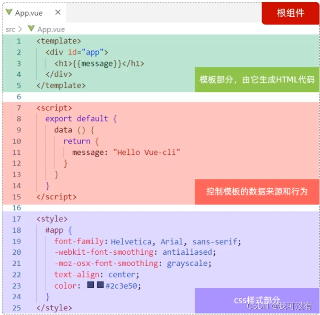Click the #2c3e50 color value
This screenshot has width=320, height=315.
pos(121,286)
